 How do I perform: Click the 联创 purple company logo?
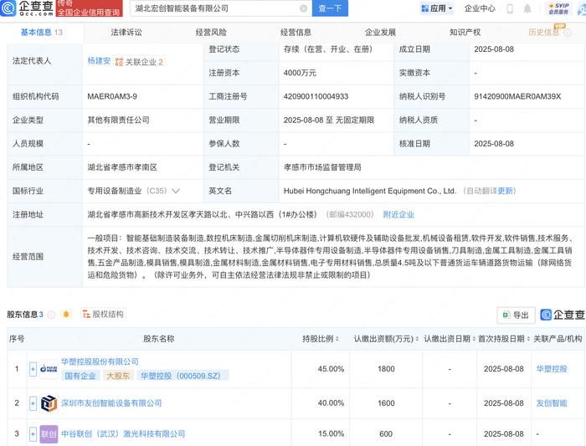[x=49, y=434]
